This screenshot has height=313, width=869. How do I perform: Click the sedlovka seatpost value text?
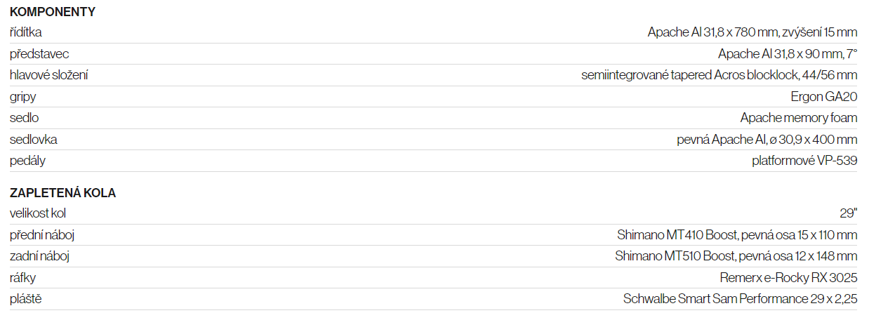point(767,140)
